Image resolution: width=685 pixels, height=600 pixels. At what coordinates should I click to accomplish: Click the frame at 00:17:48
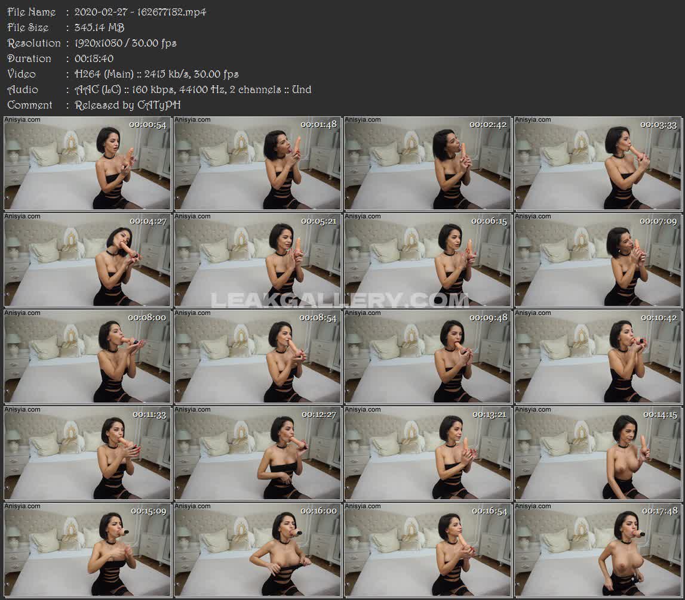pyautogui.click(x=598, y=550)
